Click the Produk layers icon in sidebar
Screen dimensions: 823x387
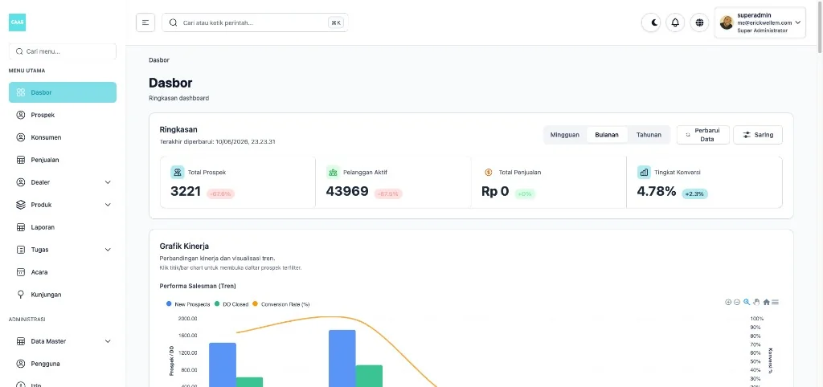21,205
